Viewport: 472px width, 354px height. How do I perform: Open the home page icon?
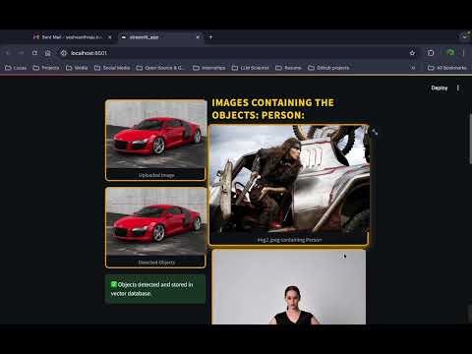(x=48, y=53)
